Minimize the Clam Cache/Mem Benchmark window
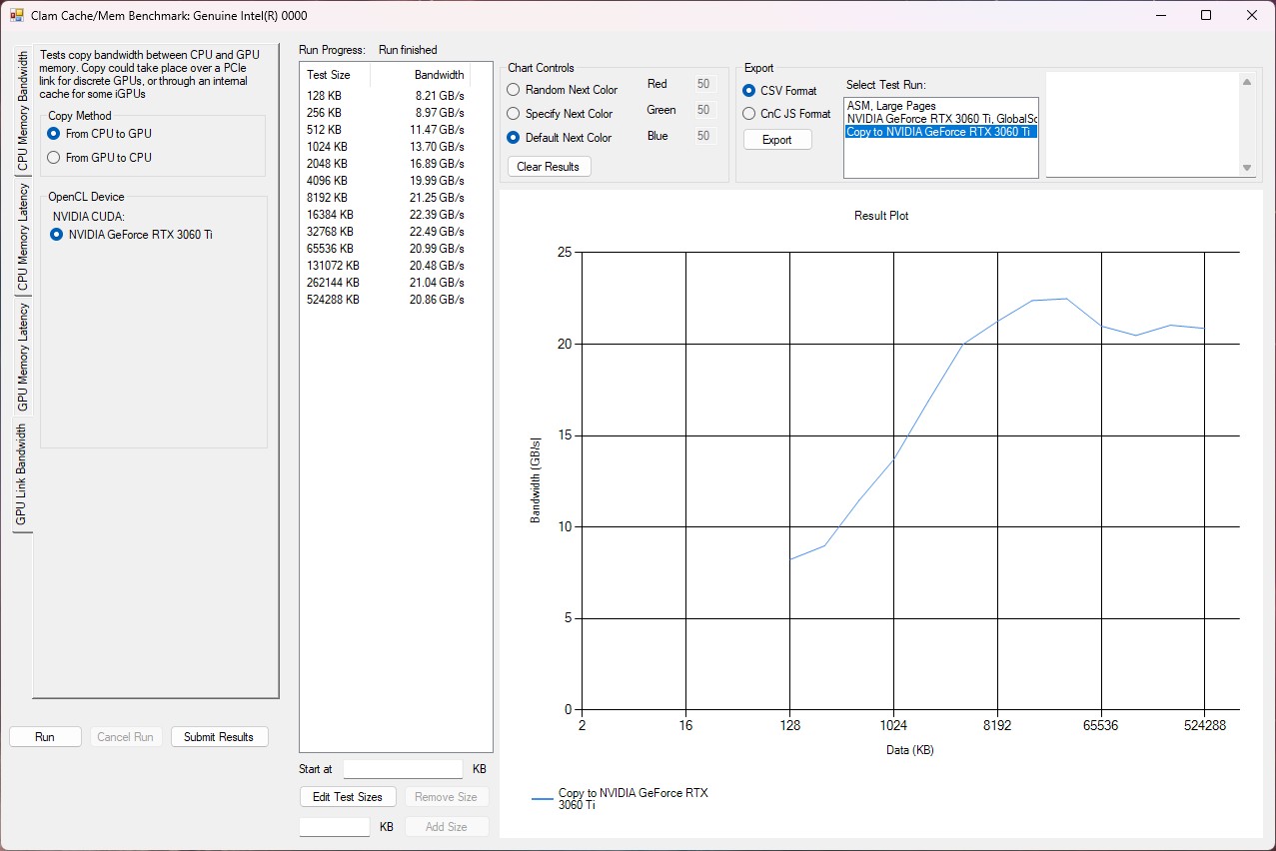The width and height of the screenshot is (1276, 851). (1161, 15)
